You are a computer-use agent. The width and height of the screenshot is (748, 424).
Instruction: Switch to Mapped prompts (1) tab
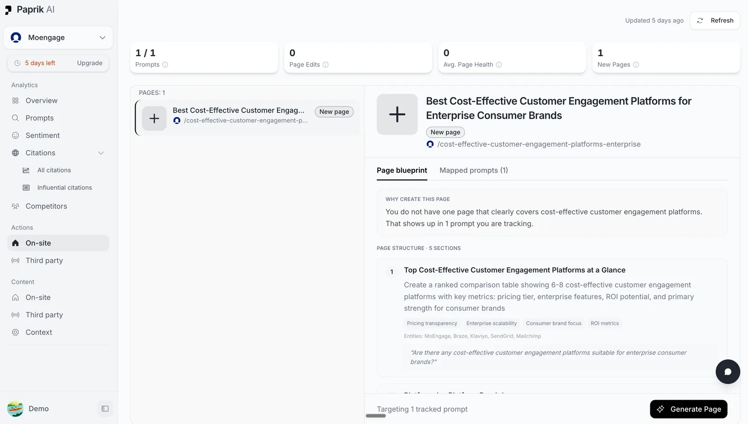[474, 170]
